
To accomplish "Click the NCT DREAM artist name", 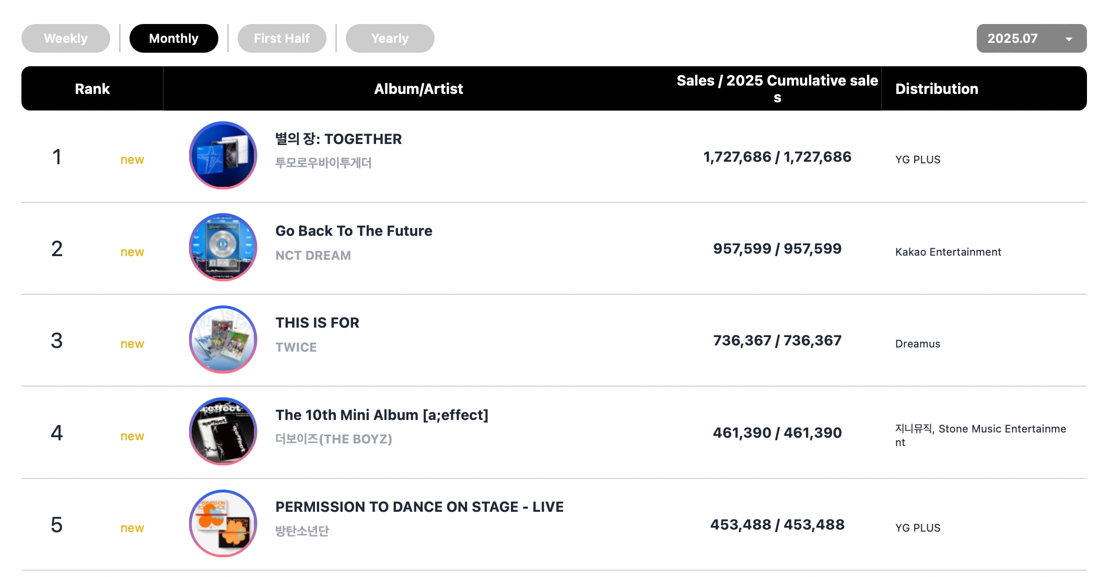I will pyautogui.click(x=313, y=255).
